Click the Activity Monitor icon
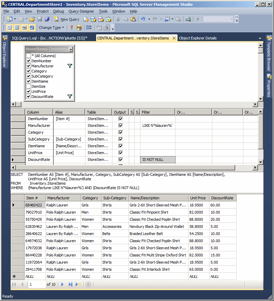The height and width of the screenshot is (301, 274). pos(188,19)
